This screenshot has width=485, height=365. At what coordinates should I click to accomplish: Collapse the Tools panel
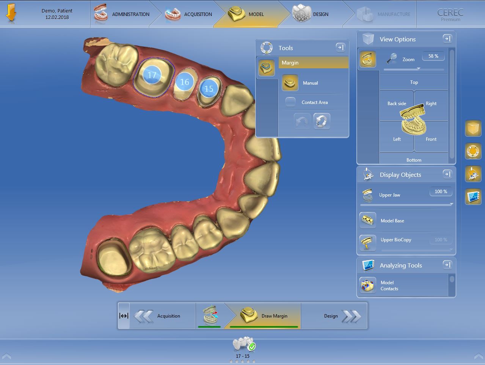coord(340,47)
